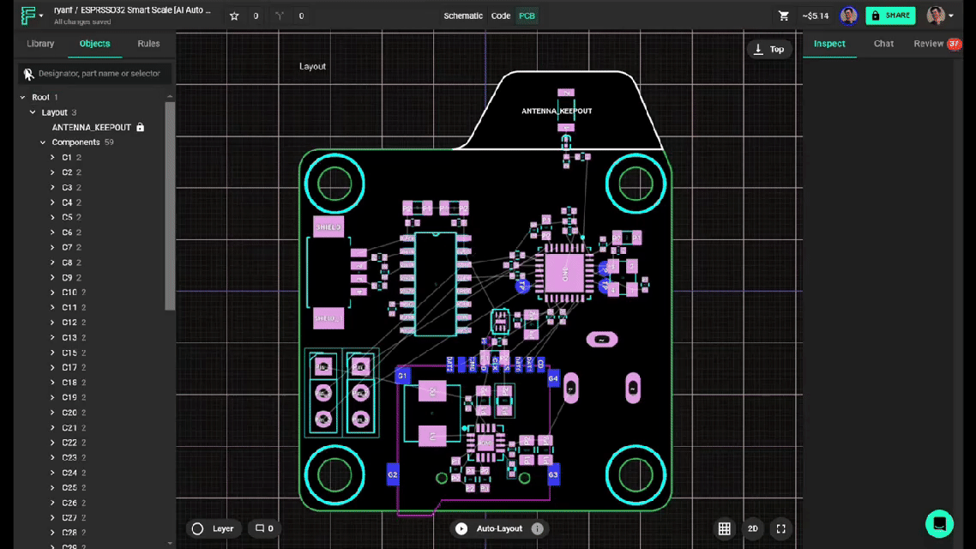Focus the designator search field
The height and width of the screenshot is (549, 976).
click(99, 74)
